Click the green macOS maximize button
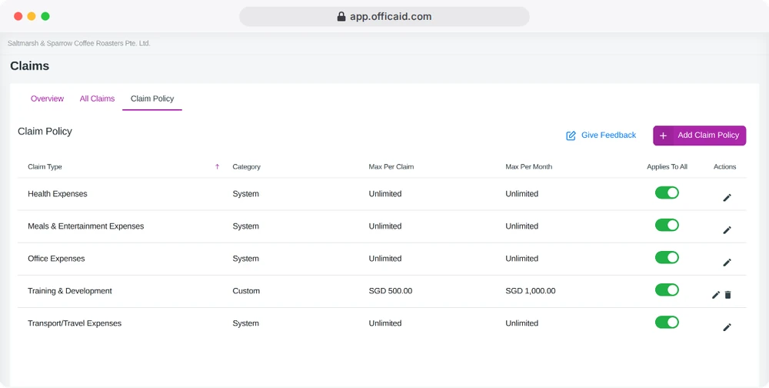The width and height of the screenshot is (769, 388). [45, 16]
